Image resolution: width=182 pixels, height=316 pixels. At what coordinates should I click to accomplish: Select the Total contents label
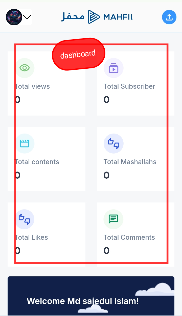pyautogui.click(x=37, y=162)
